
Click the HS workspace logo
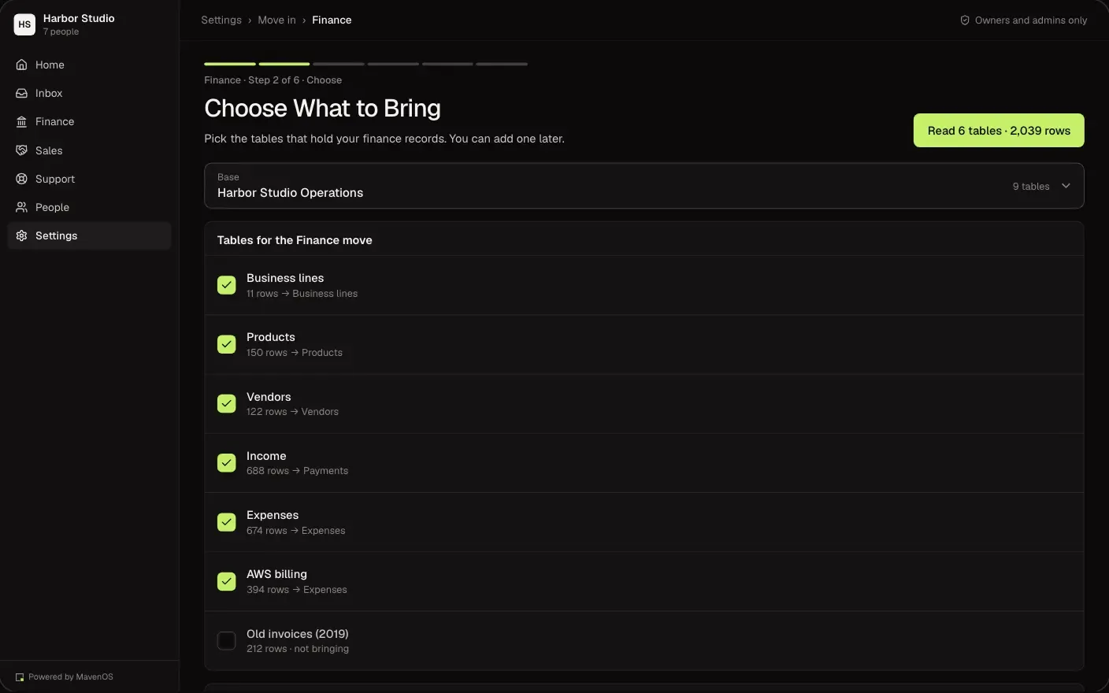click(x=24, y=24)
